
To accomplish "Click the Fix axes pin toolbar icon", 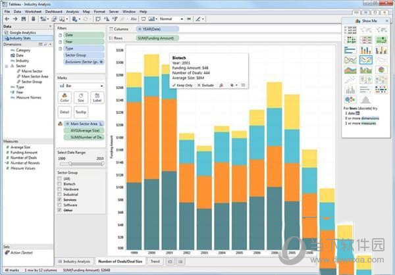I will click(x=189, y=19).
